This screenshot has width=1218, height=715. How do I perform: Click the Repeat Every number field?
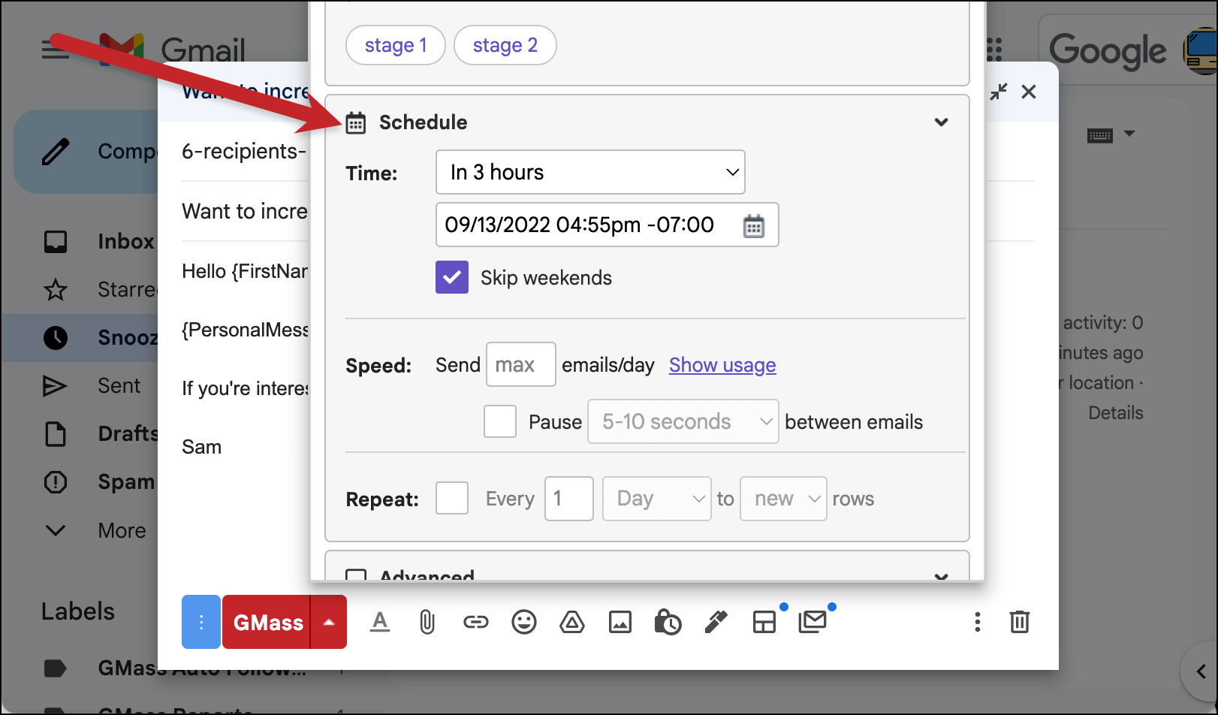click(569, 499)
